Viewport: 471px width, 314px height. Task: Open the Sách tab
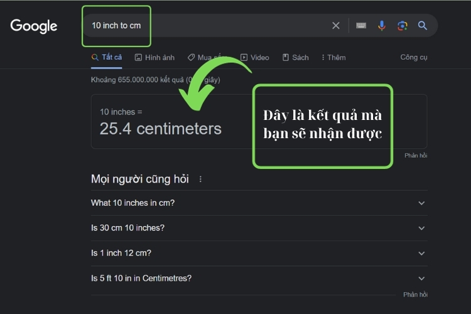[296, 57]
